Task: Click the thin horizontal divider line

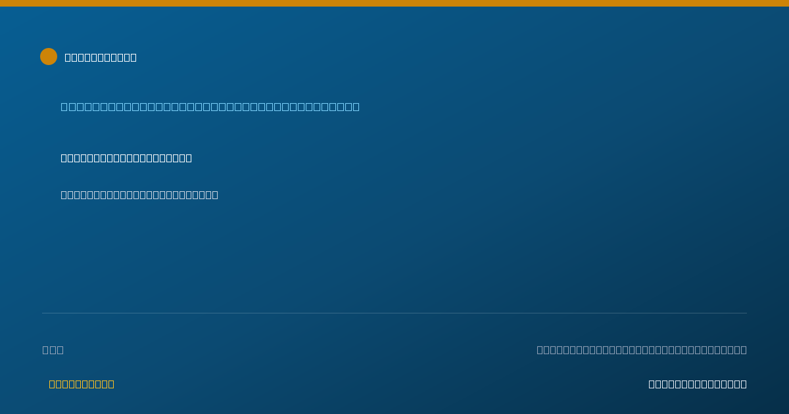Action: point(394,313)
